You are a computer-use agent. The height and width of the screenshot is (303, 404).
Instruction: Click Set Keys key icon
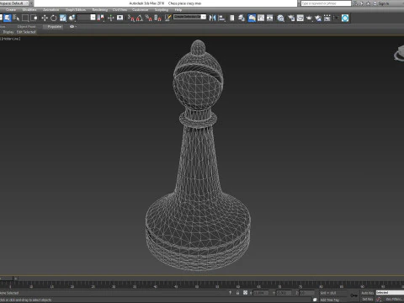point(353,295)
